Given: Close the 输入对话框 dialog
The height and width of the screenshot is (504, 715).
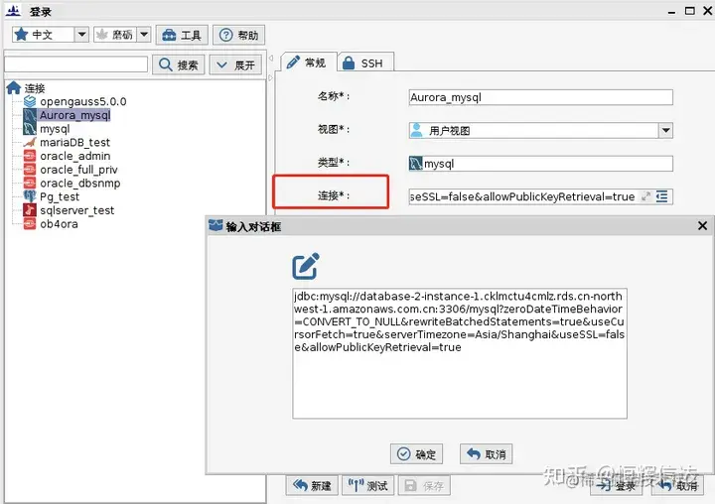Looking at the screenshot, I should pyautogui.click(x=703, y=225).
